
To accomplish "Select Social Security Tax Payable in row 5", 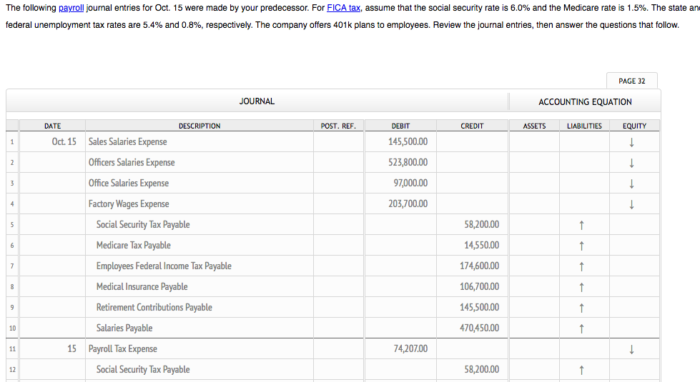I will [x=143, y=224].
